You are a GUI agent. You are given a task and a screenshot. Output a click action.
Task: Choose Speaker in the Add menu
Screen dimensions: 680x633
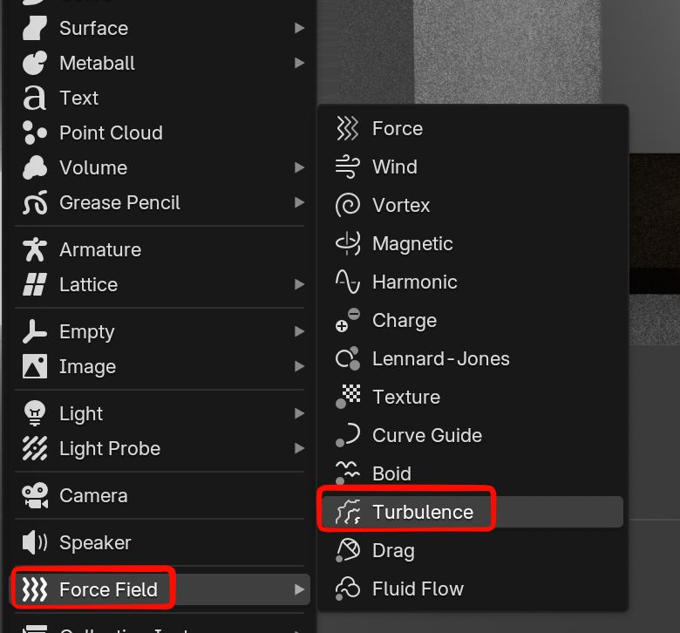tap(94, 543)
